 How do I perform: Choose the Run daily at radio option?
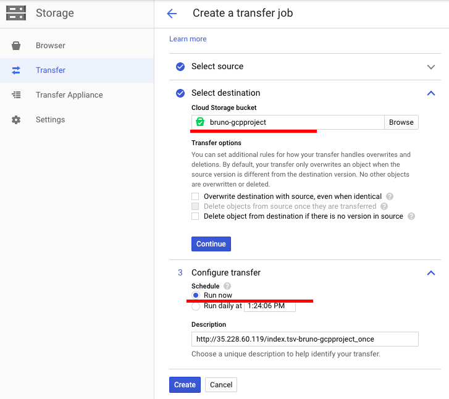click(x=196, y=306)
